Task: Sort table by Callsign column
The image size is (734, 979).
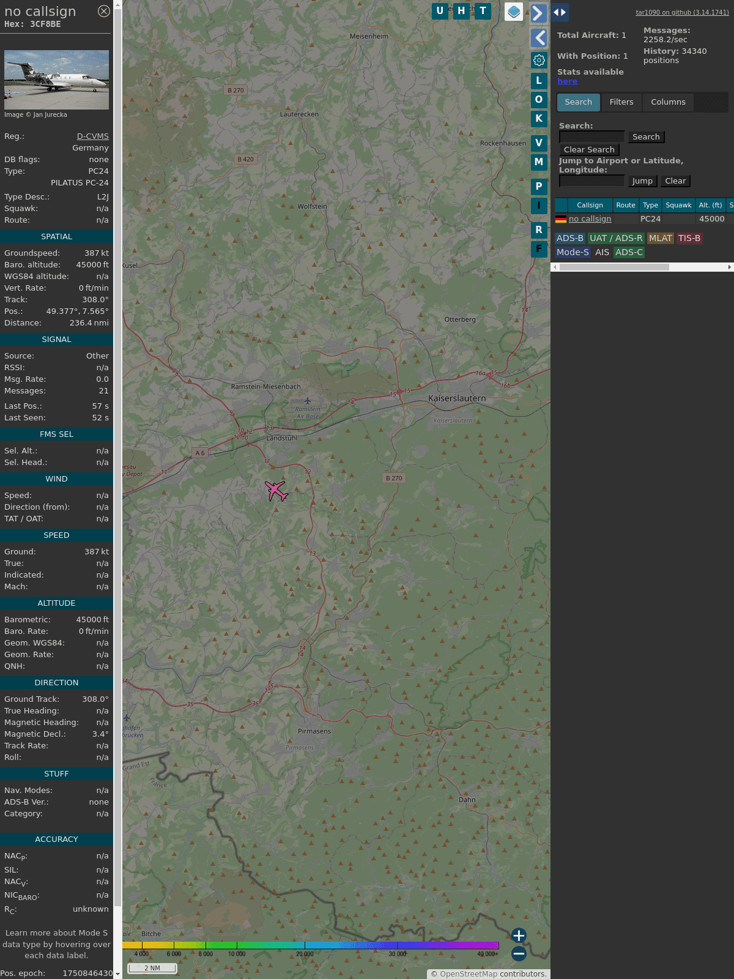Action: point(590,206)
